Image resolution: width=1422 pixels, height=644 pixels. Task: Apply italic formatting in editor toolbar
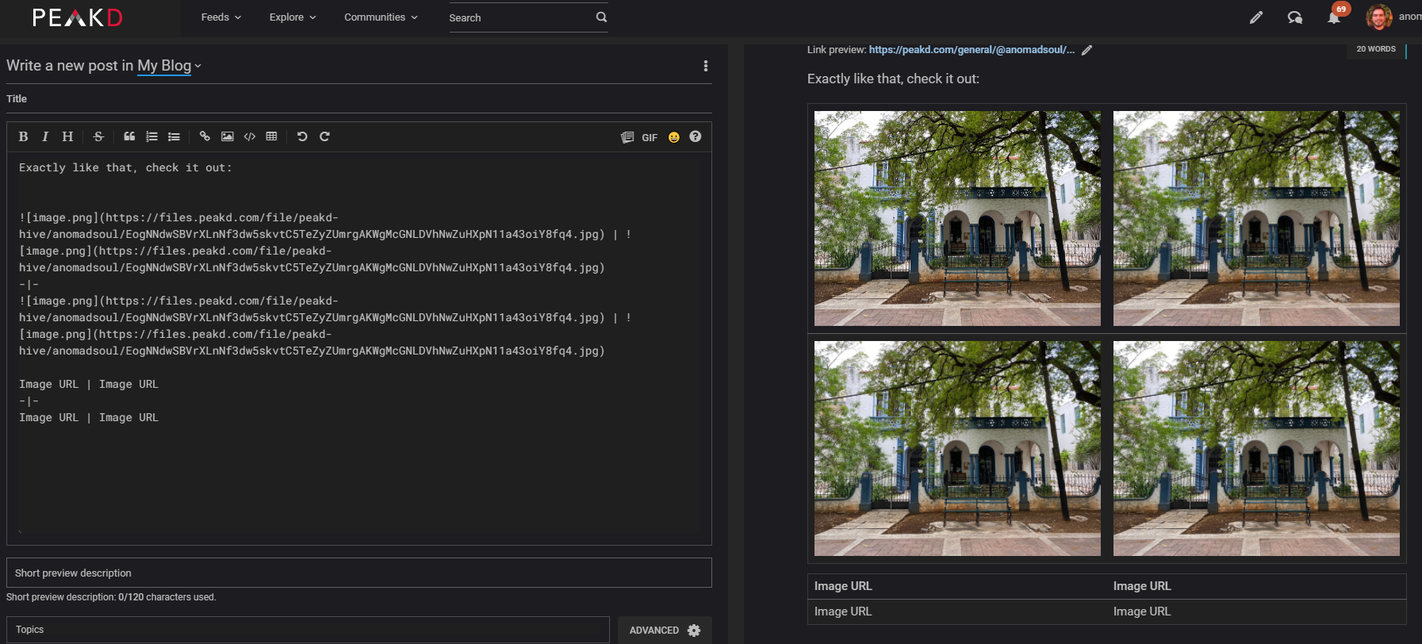[x=45, y=136]
